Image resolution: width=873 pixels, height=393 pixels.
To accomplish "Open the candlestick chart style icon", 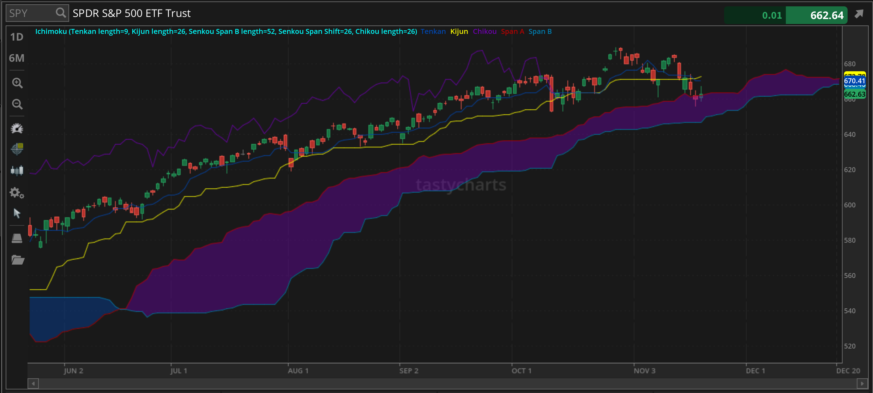I will coord(17,171).
